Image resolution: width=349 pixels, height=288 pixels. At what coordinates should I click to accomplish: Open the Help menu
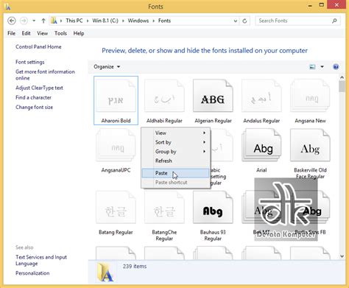[79, 33]
